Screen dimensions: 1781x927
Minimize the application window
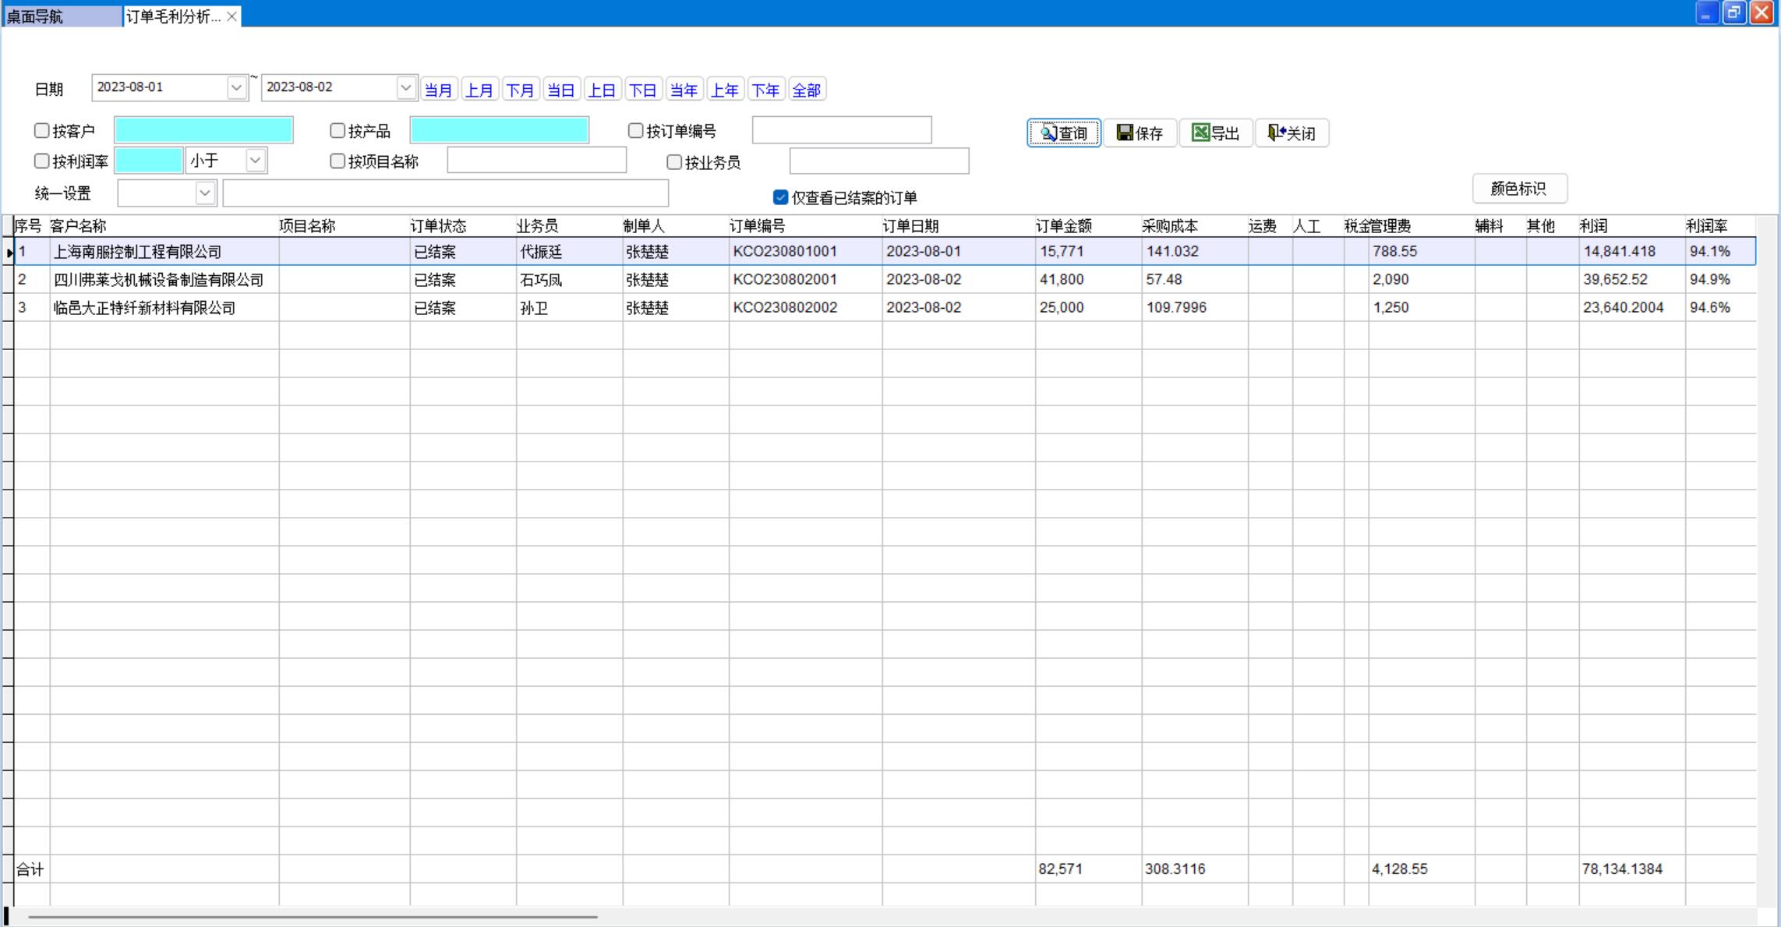[x=1706, y=12]
